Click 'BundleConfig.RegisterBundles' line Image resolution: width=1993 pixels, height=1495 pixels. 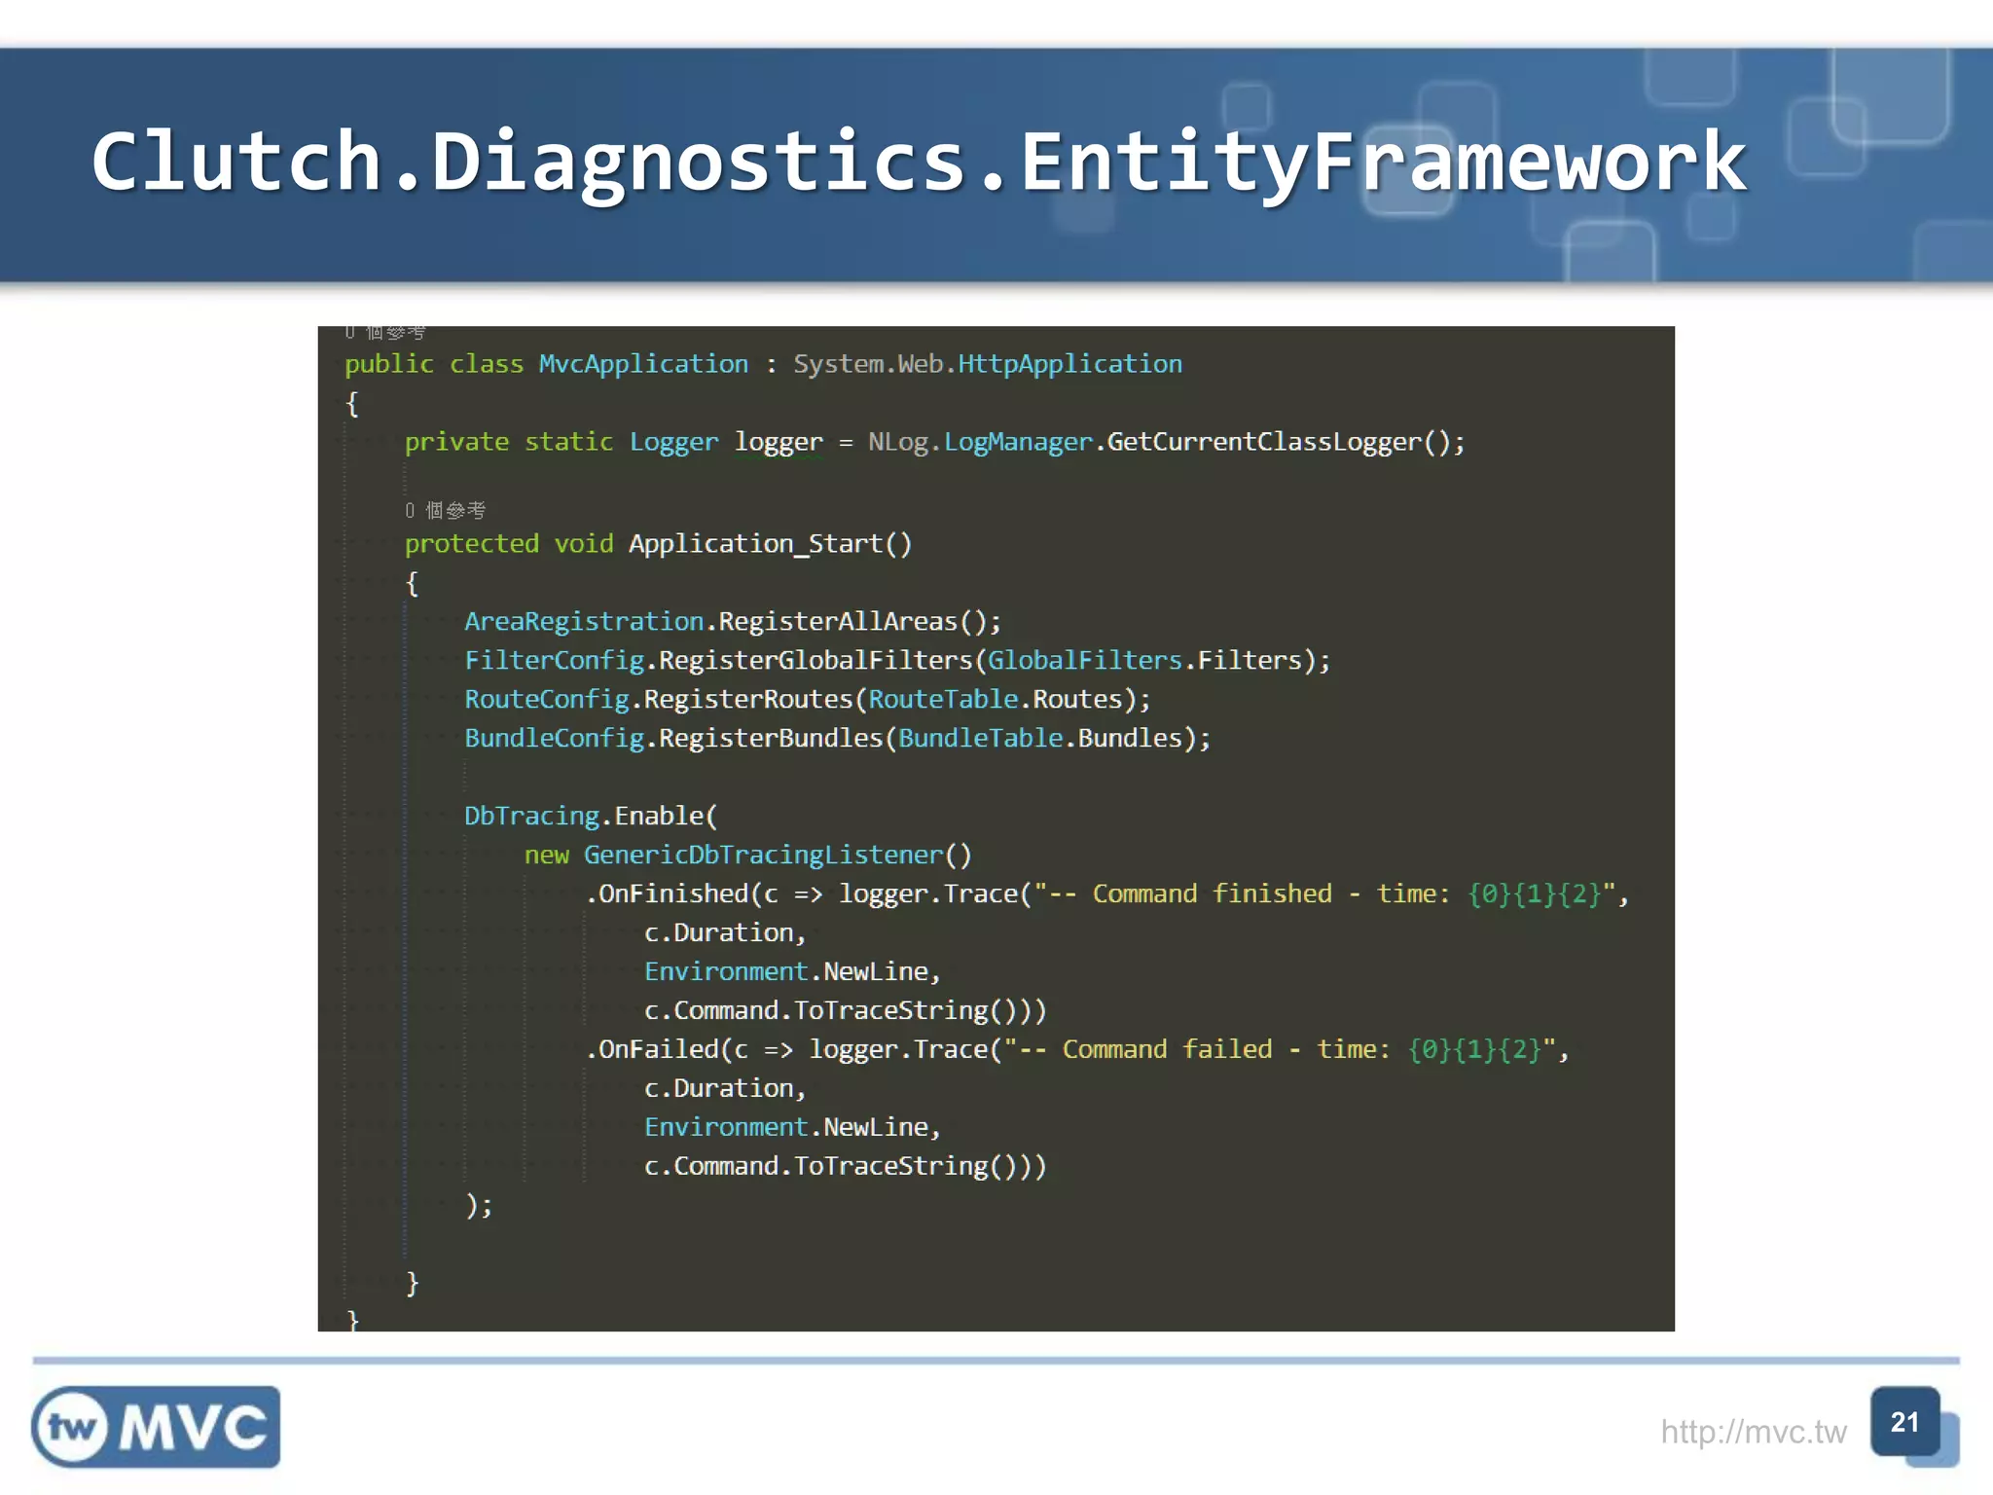[x=838, y=738]
